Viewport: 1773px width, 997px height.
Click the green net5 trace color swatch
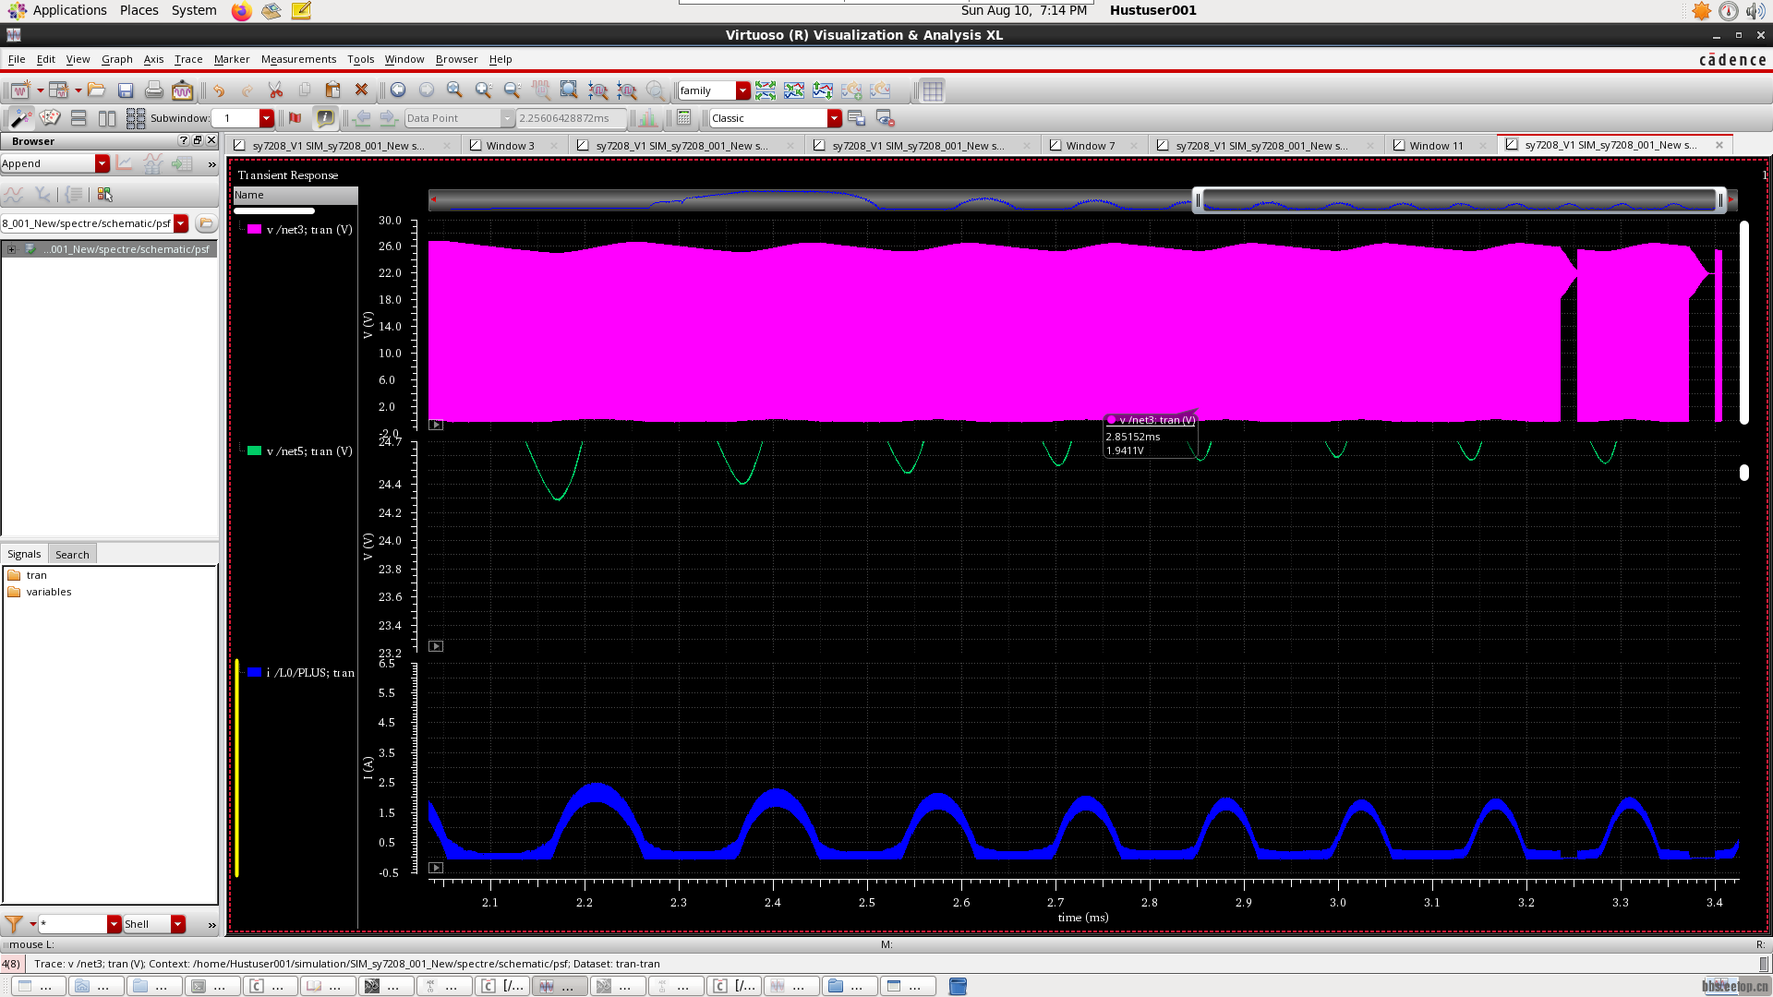(254, 451)
